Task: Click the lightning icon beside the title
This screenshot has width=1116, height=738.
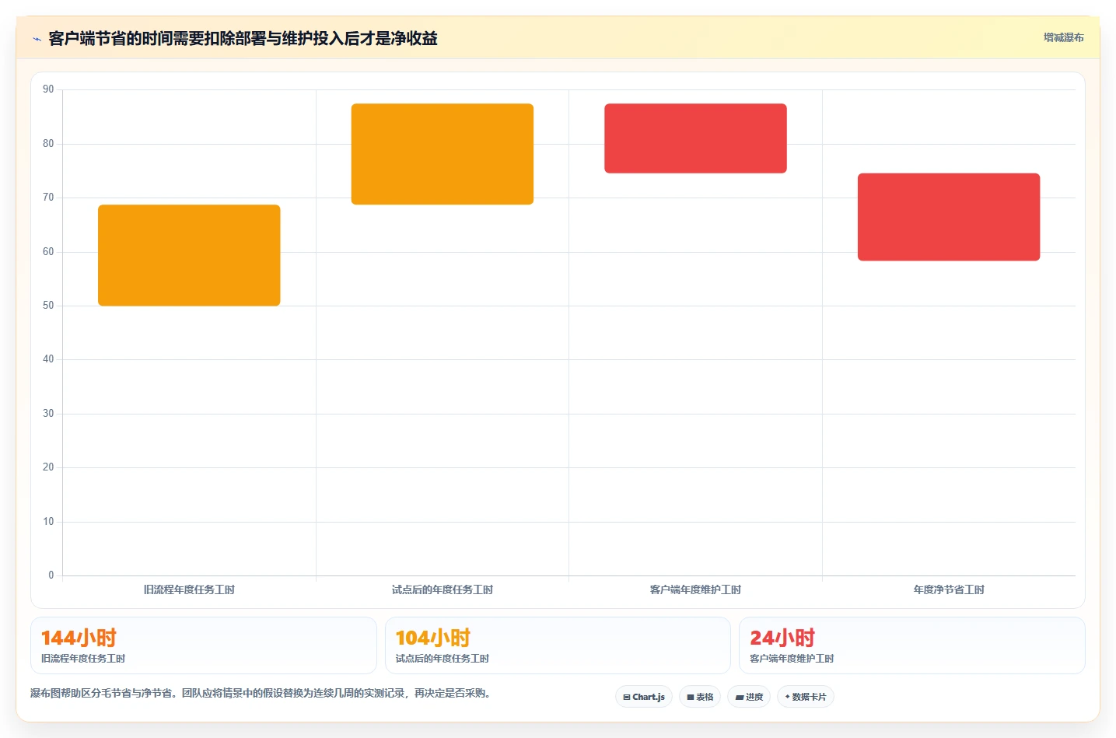Action: [37, 39]
